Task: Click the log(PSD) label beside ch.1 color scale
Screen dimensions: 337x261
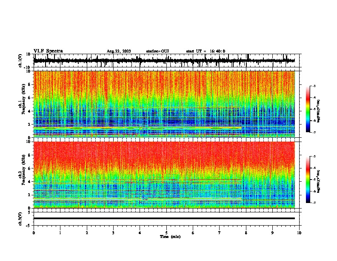Action: pos(318,111)
